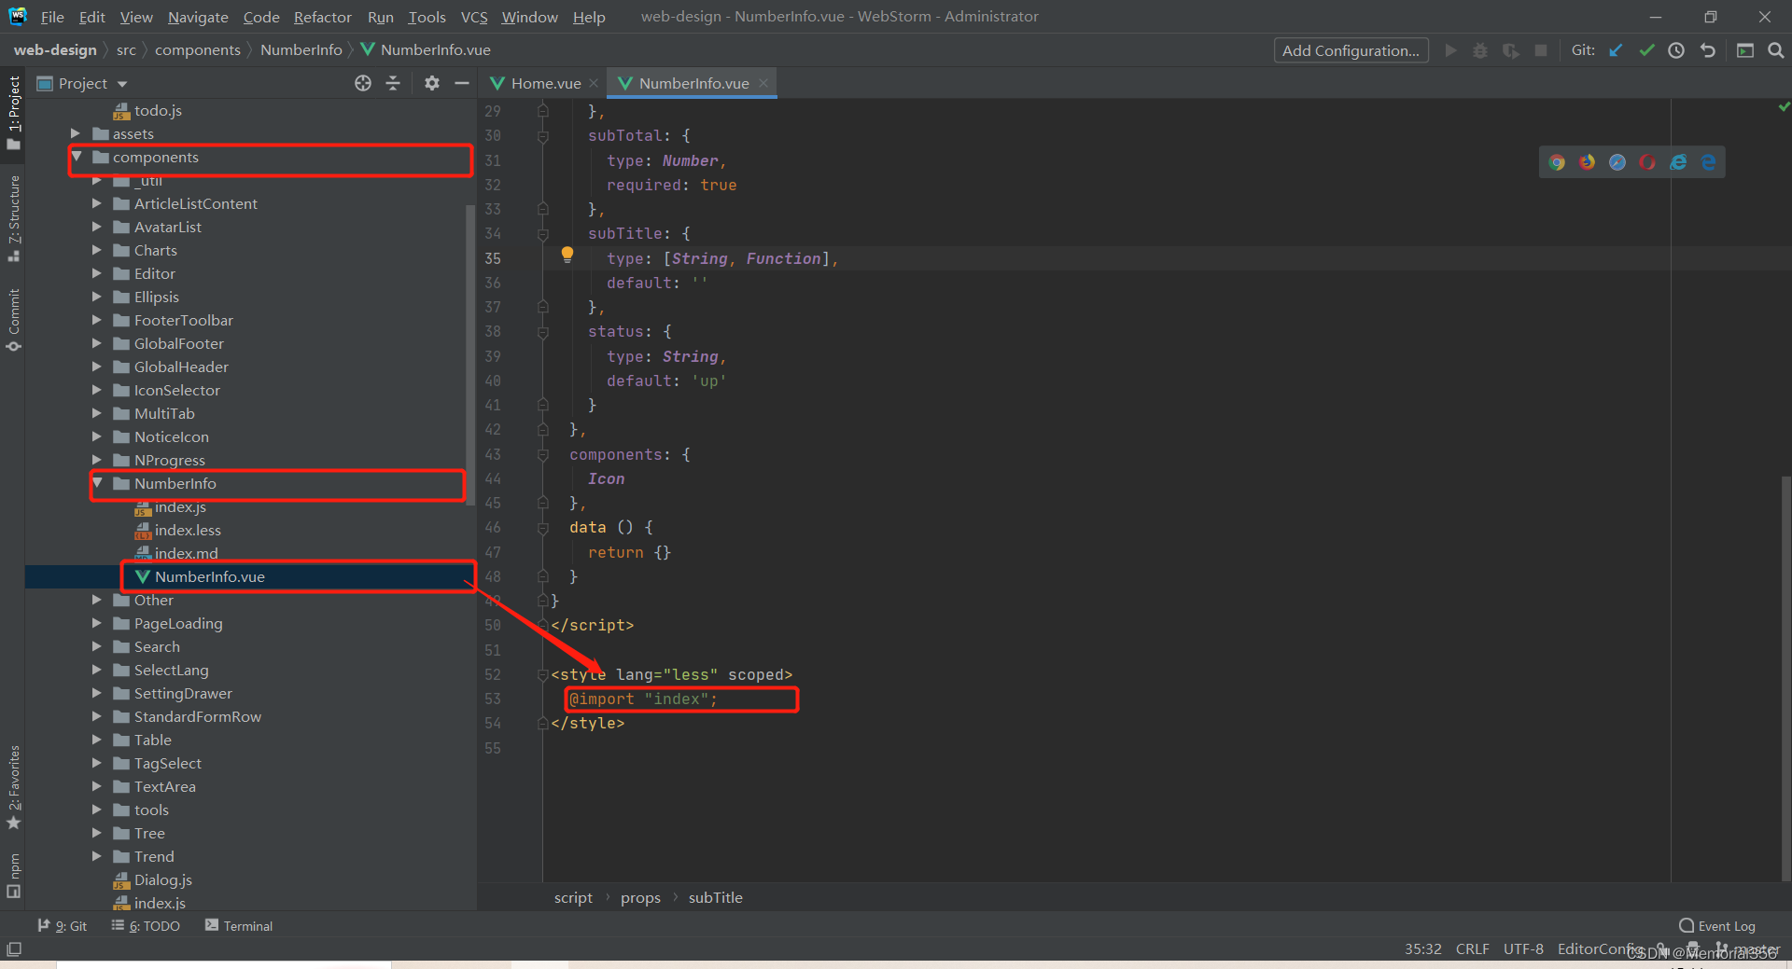Viewport: 1792px width, 969px height.
Task: Click the Run Anything window icon
Action: click(1744, 50)
